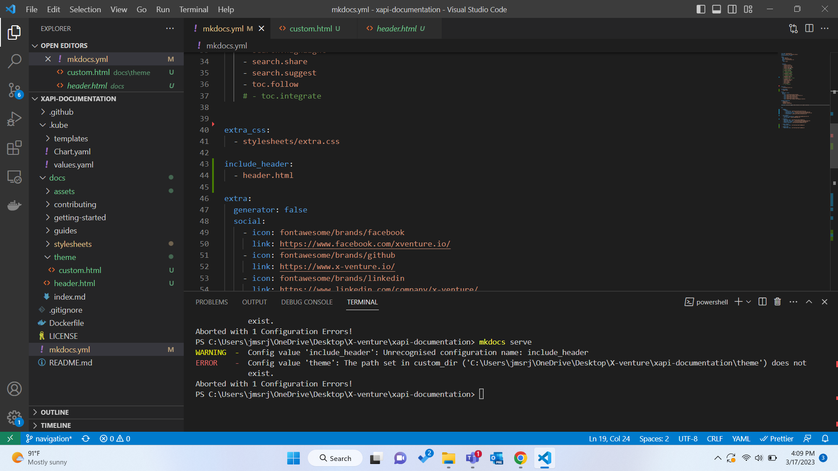This screenshot has width=838, height=471.
Task: Click errors and warnings count in status bar
Action: (115, 438)
